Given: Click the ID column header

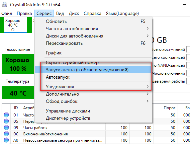Looking at the screenshot, I should click(x=16, y=108).
